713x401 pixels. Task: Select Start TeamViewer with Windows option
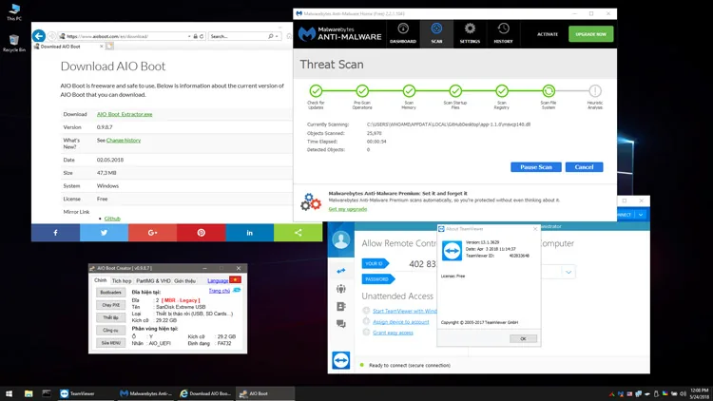[404, 311]
